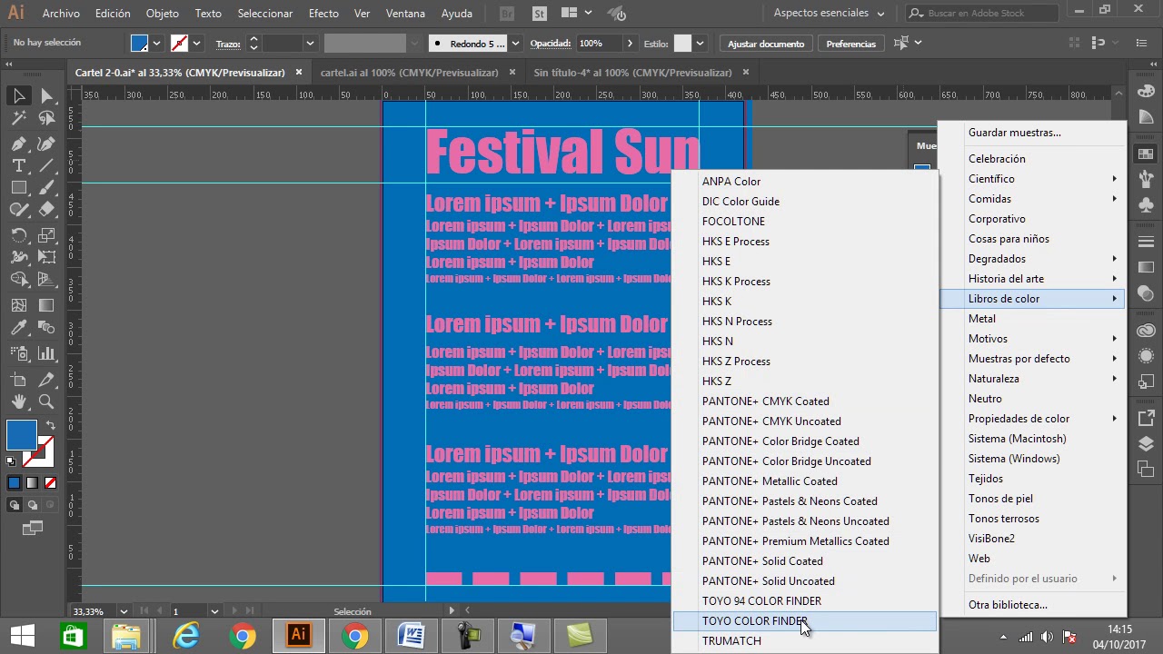Select the Hand tool
Image resolution: width=1163 pixels, height=654 pixels.
pyautogui.click(x=19, y=401)
